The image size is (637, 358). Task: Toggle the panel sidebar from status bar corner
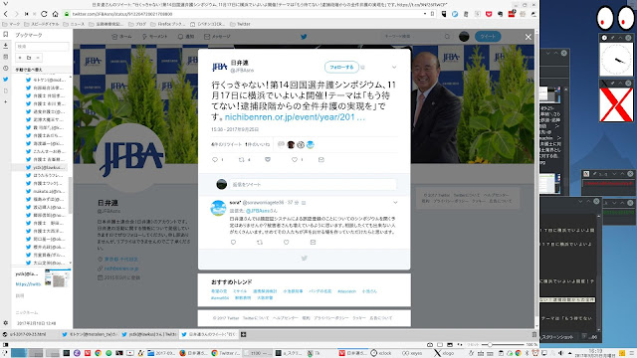pos(5,345)
